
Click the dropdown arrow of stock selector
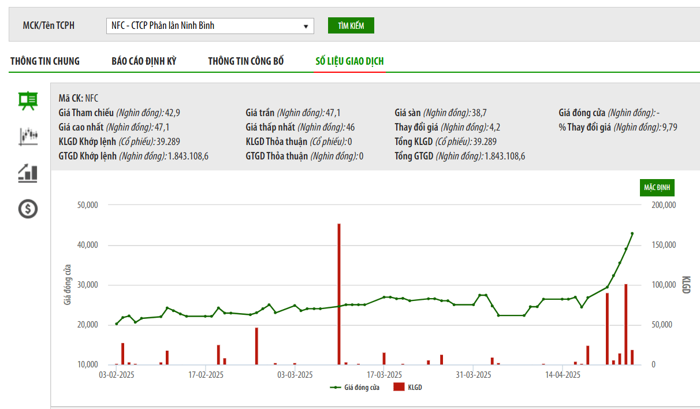(306, 26)
